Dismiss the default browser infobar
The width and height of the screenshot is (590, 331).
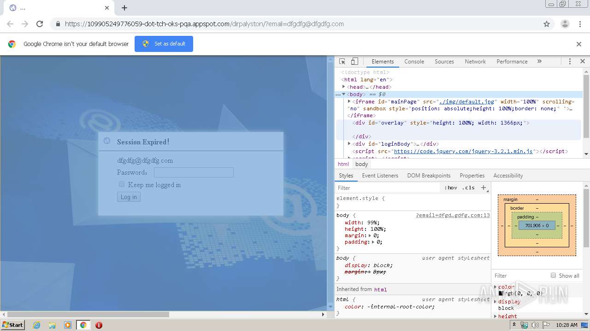click(x=579, y=44)
